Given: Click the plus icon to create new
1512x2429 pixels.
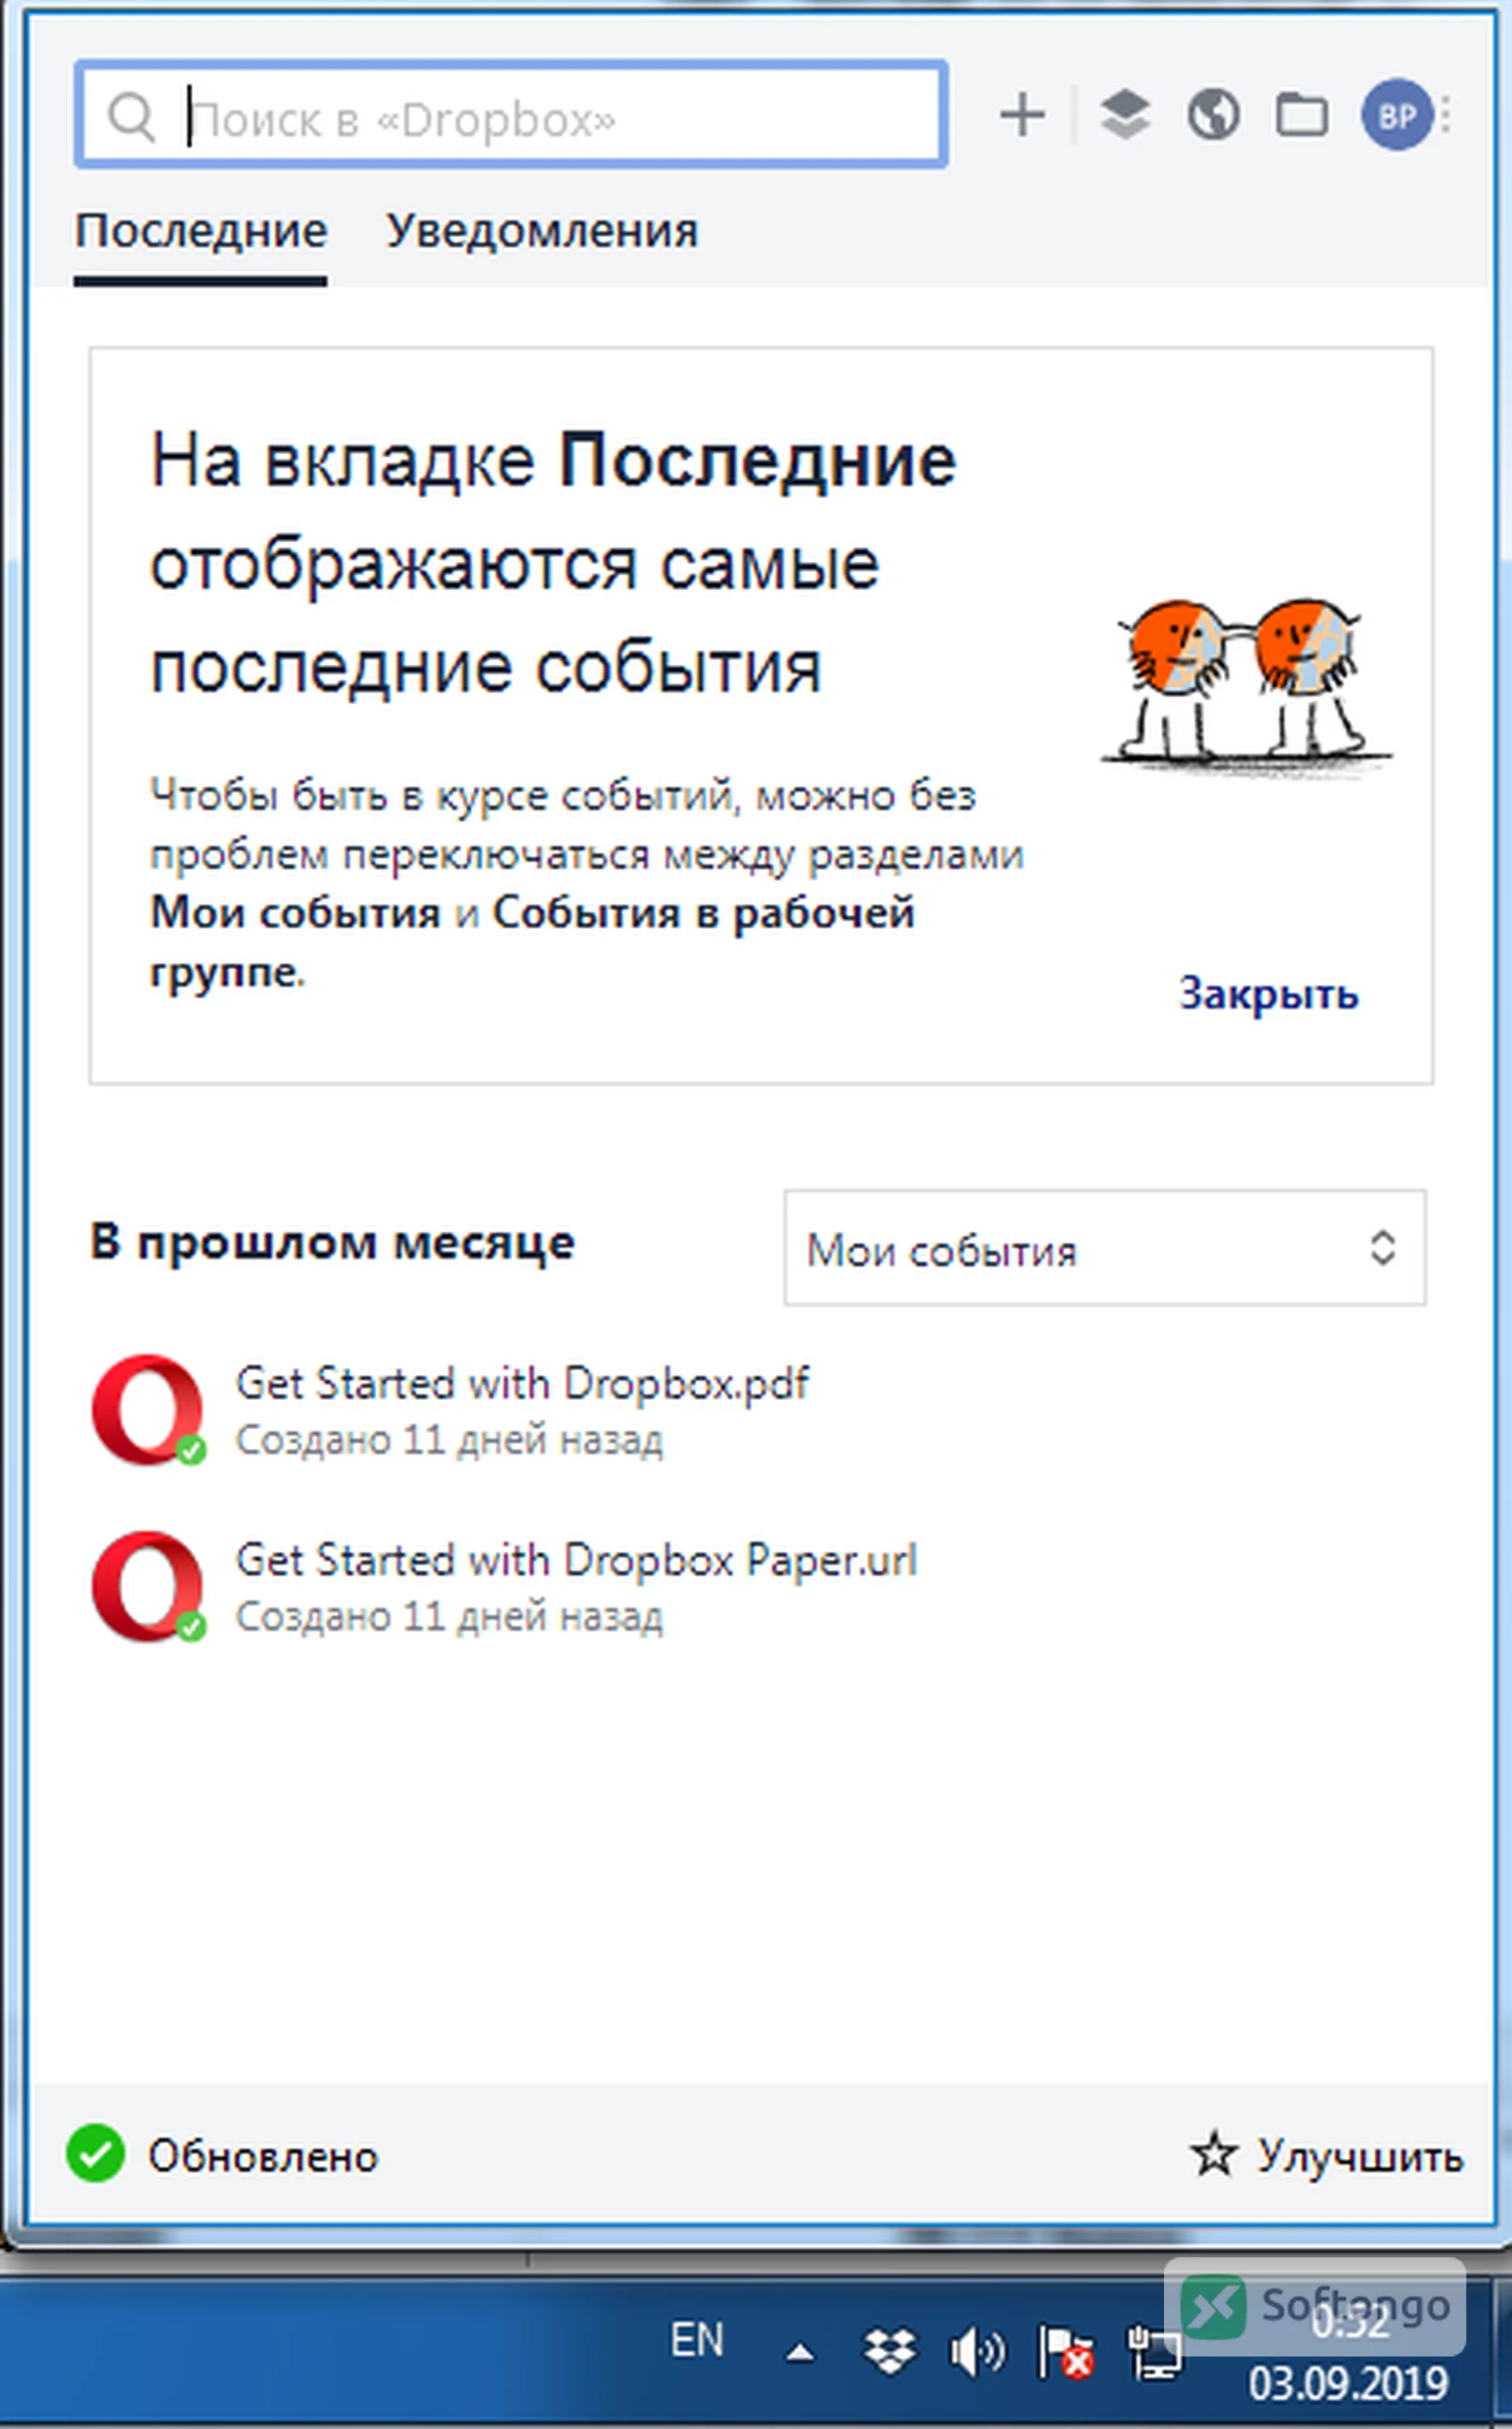Looking at the screenshot, I should (1022, 115).
